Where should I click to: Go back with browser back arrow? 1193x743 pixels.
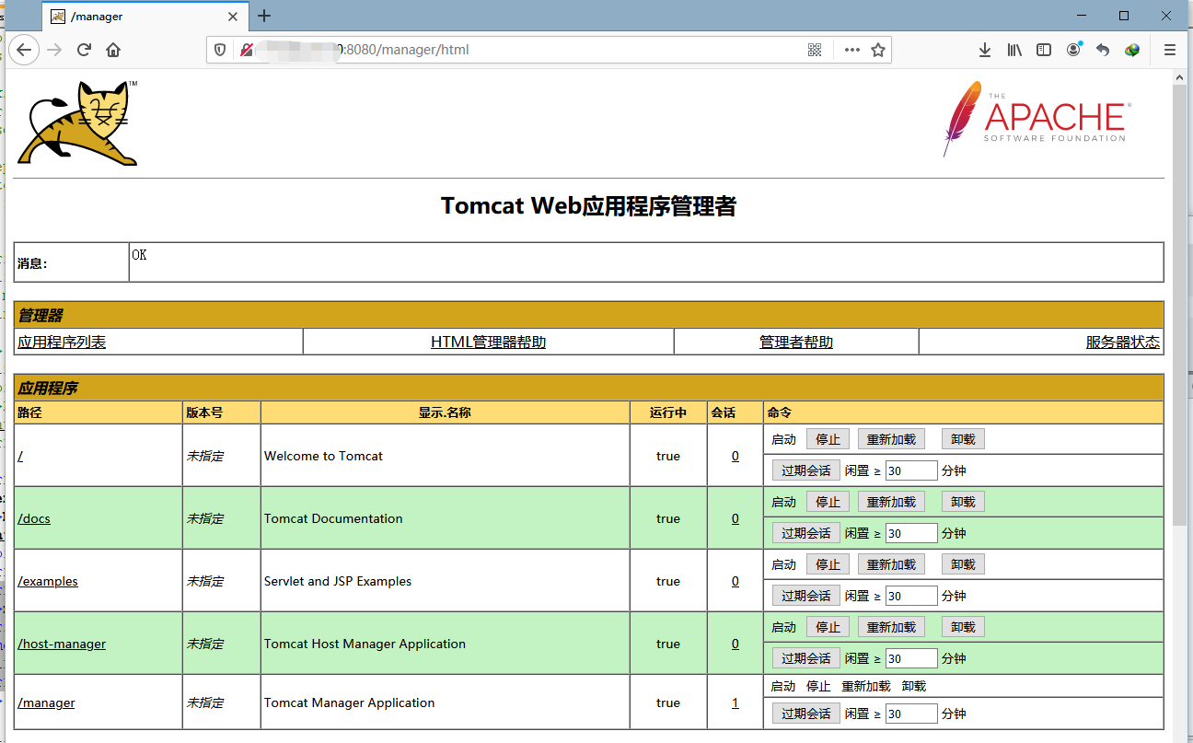point(24,50)
